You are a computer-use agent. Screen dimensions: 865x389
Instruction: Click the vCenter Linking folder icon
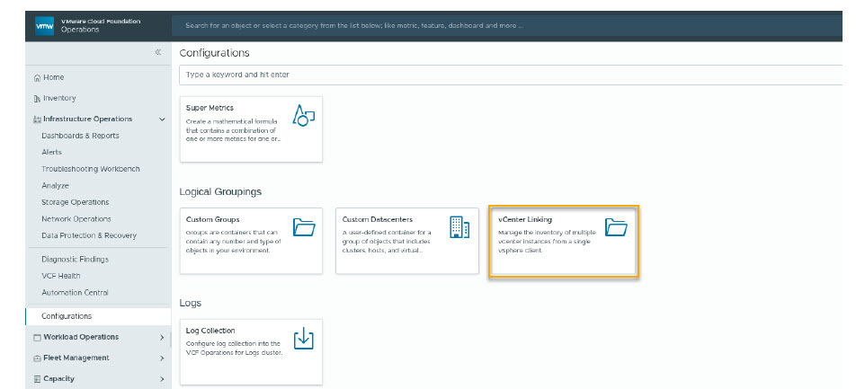(615, 227)
